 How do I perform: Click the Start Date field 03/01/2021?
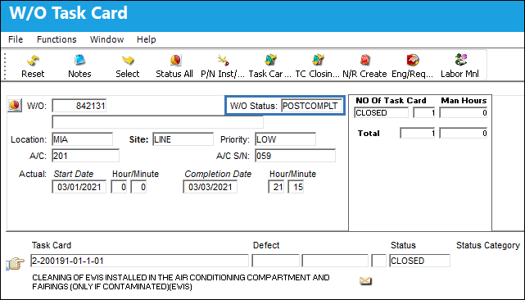[x=79, y=187]
